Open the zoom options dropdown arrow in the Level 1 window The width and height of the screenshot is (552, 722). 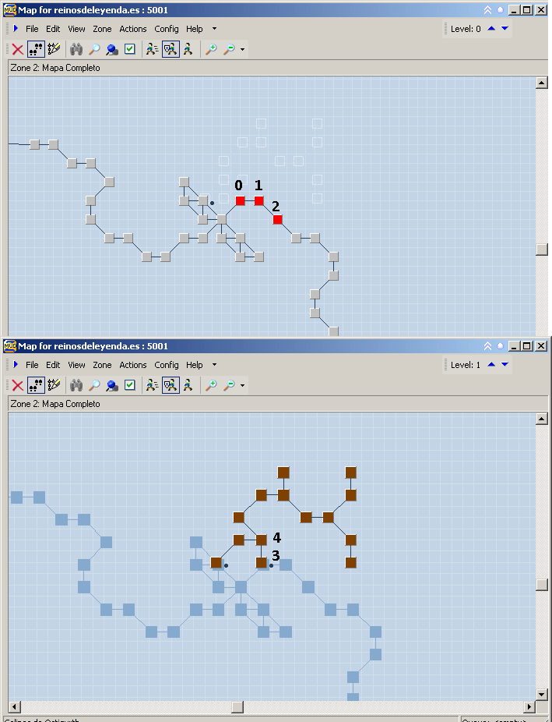pos(243,386)
